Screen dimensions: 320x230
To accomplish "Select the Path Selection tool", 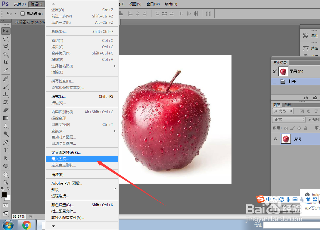I will pyautogui.click(x=6, y=158).
